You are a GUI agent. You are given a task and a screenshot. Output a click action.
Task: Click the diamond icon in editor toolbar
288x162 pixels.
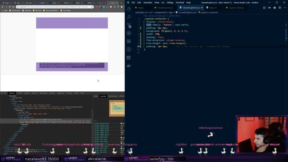pos(274,8)
